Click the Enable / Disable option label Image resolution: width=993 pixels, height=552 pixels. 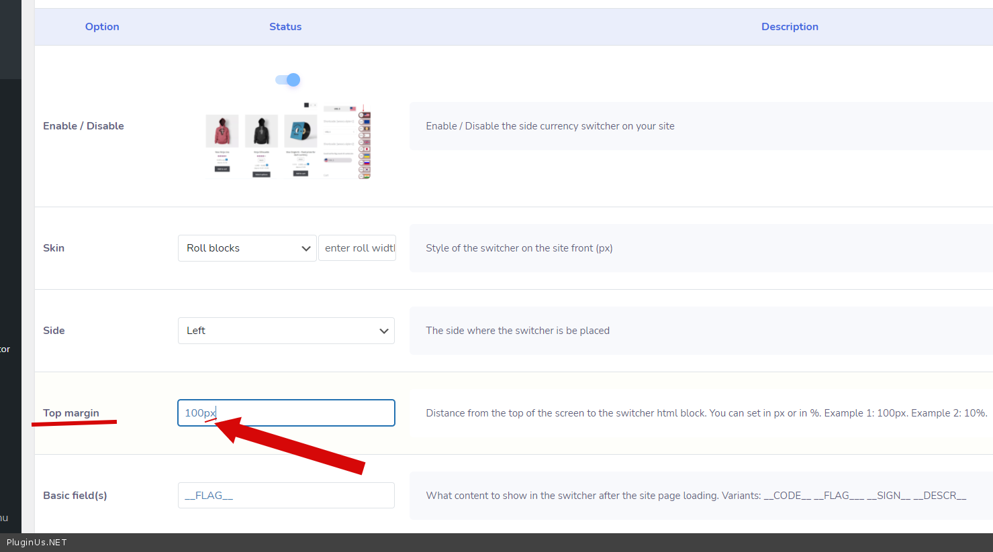click(x=83, y=126)
